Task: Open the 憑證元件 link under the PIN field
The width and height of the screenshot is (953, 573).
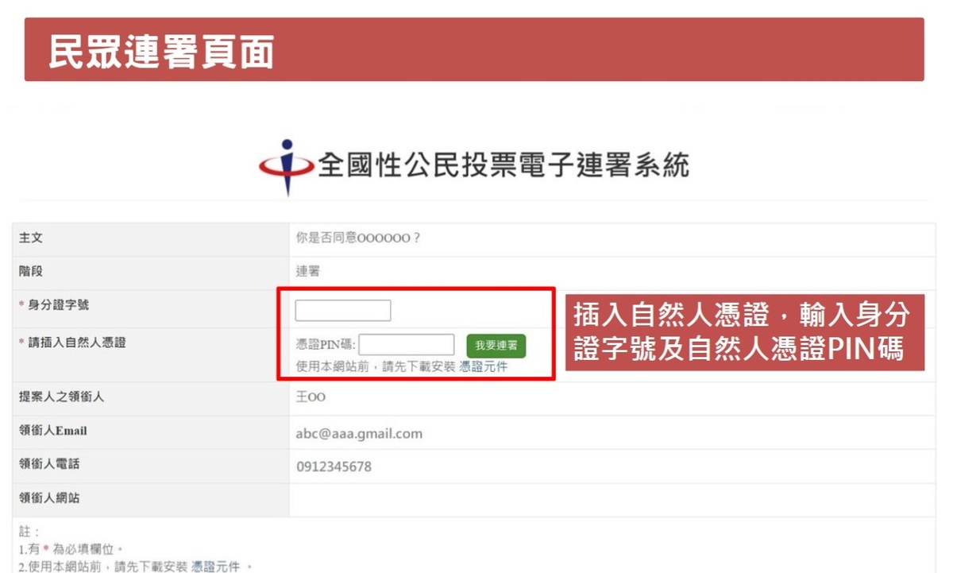Action: 483,367
